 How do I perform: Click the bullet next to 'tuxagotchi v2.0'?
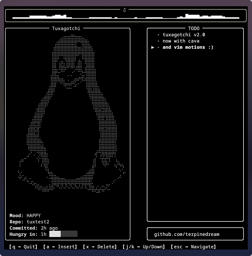click(158, 35)
